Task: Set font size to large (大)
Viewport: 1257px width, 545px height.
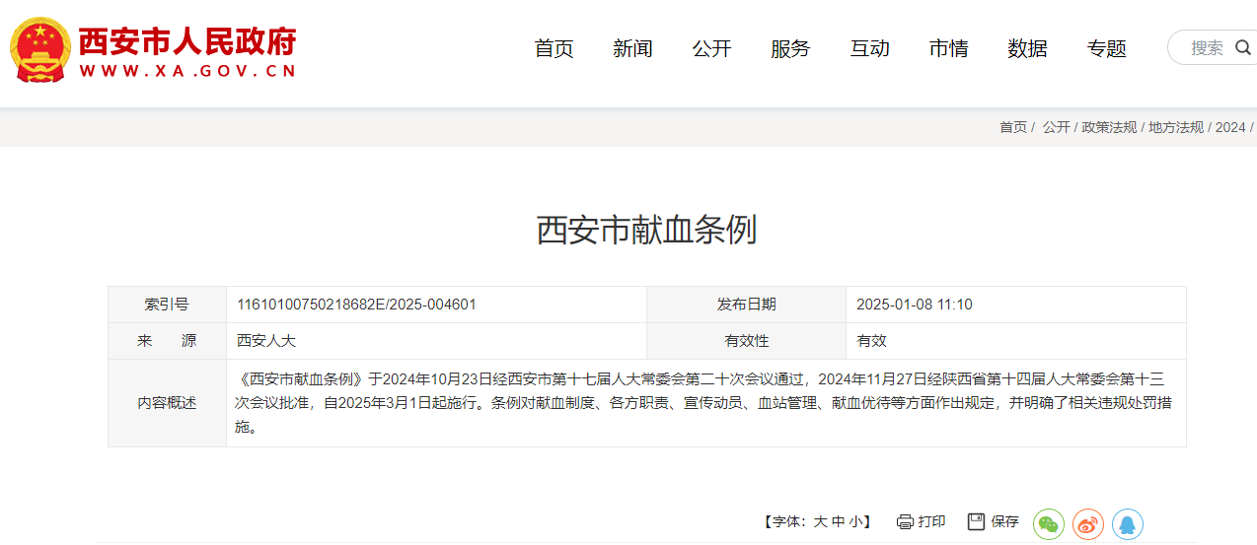Action: [820, 522]
